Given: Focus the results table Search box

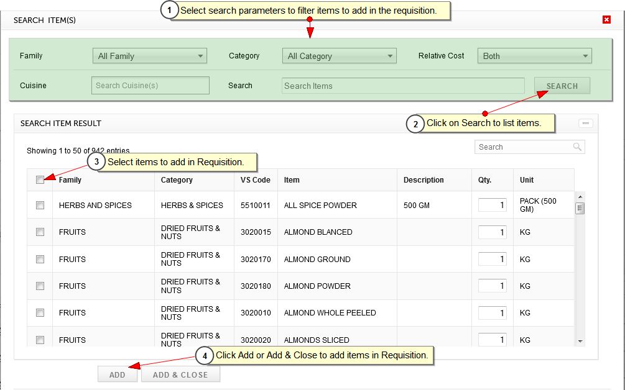Looking at the screenshot, I should (x=529, y=147).
